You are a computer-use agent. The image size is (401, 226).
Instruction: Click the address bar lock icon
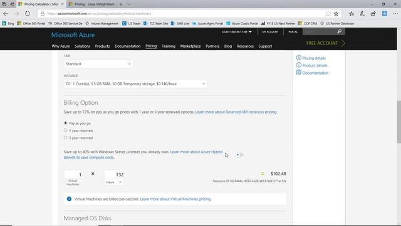coord(43,14)
